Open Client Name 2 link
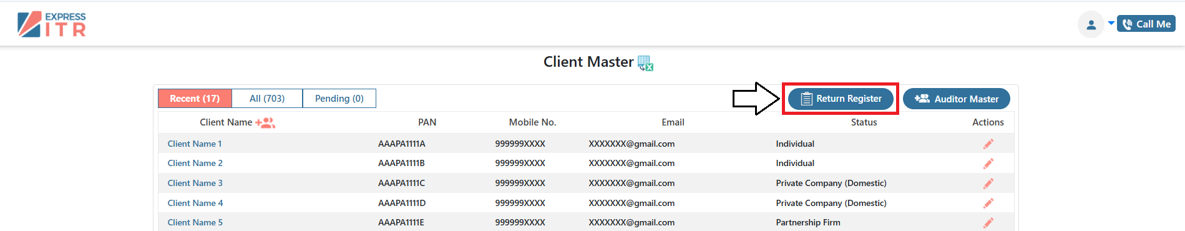This screenshot has width=1185, height=231. 195,163
